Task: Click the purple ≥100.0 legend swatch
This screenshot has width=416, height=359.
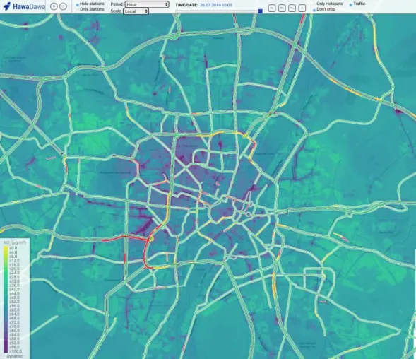Action: pos(6,351)
